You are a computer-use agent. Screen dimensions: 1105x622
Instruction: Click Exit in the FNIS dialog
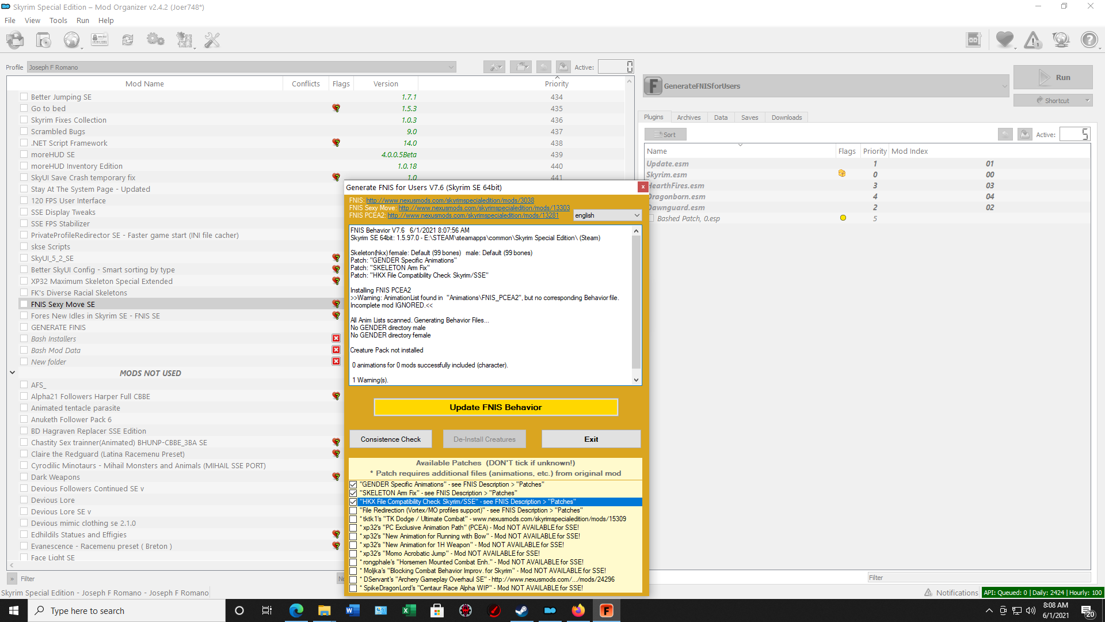click(591, 439)
